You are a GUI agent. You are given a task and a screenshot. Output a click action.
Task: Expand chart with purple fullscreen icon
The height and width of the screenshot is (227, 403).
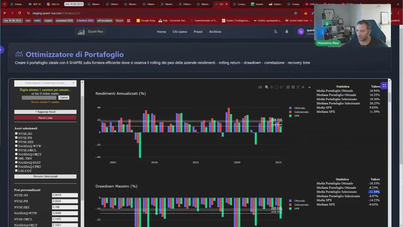coord(384,86)
